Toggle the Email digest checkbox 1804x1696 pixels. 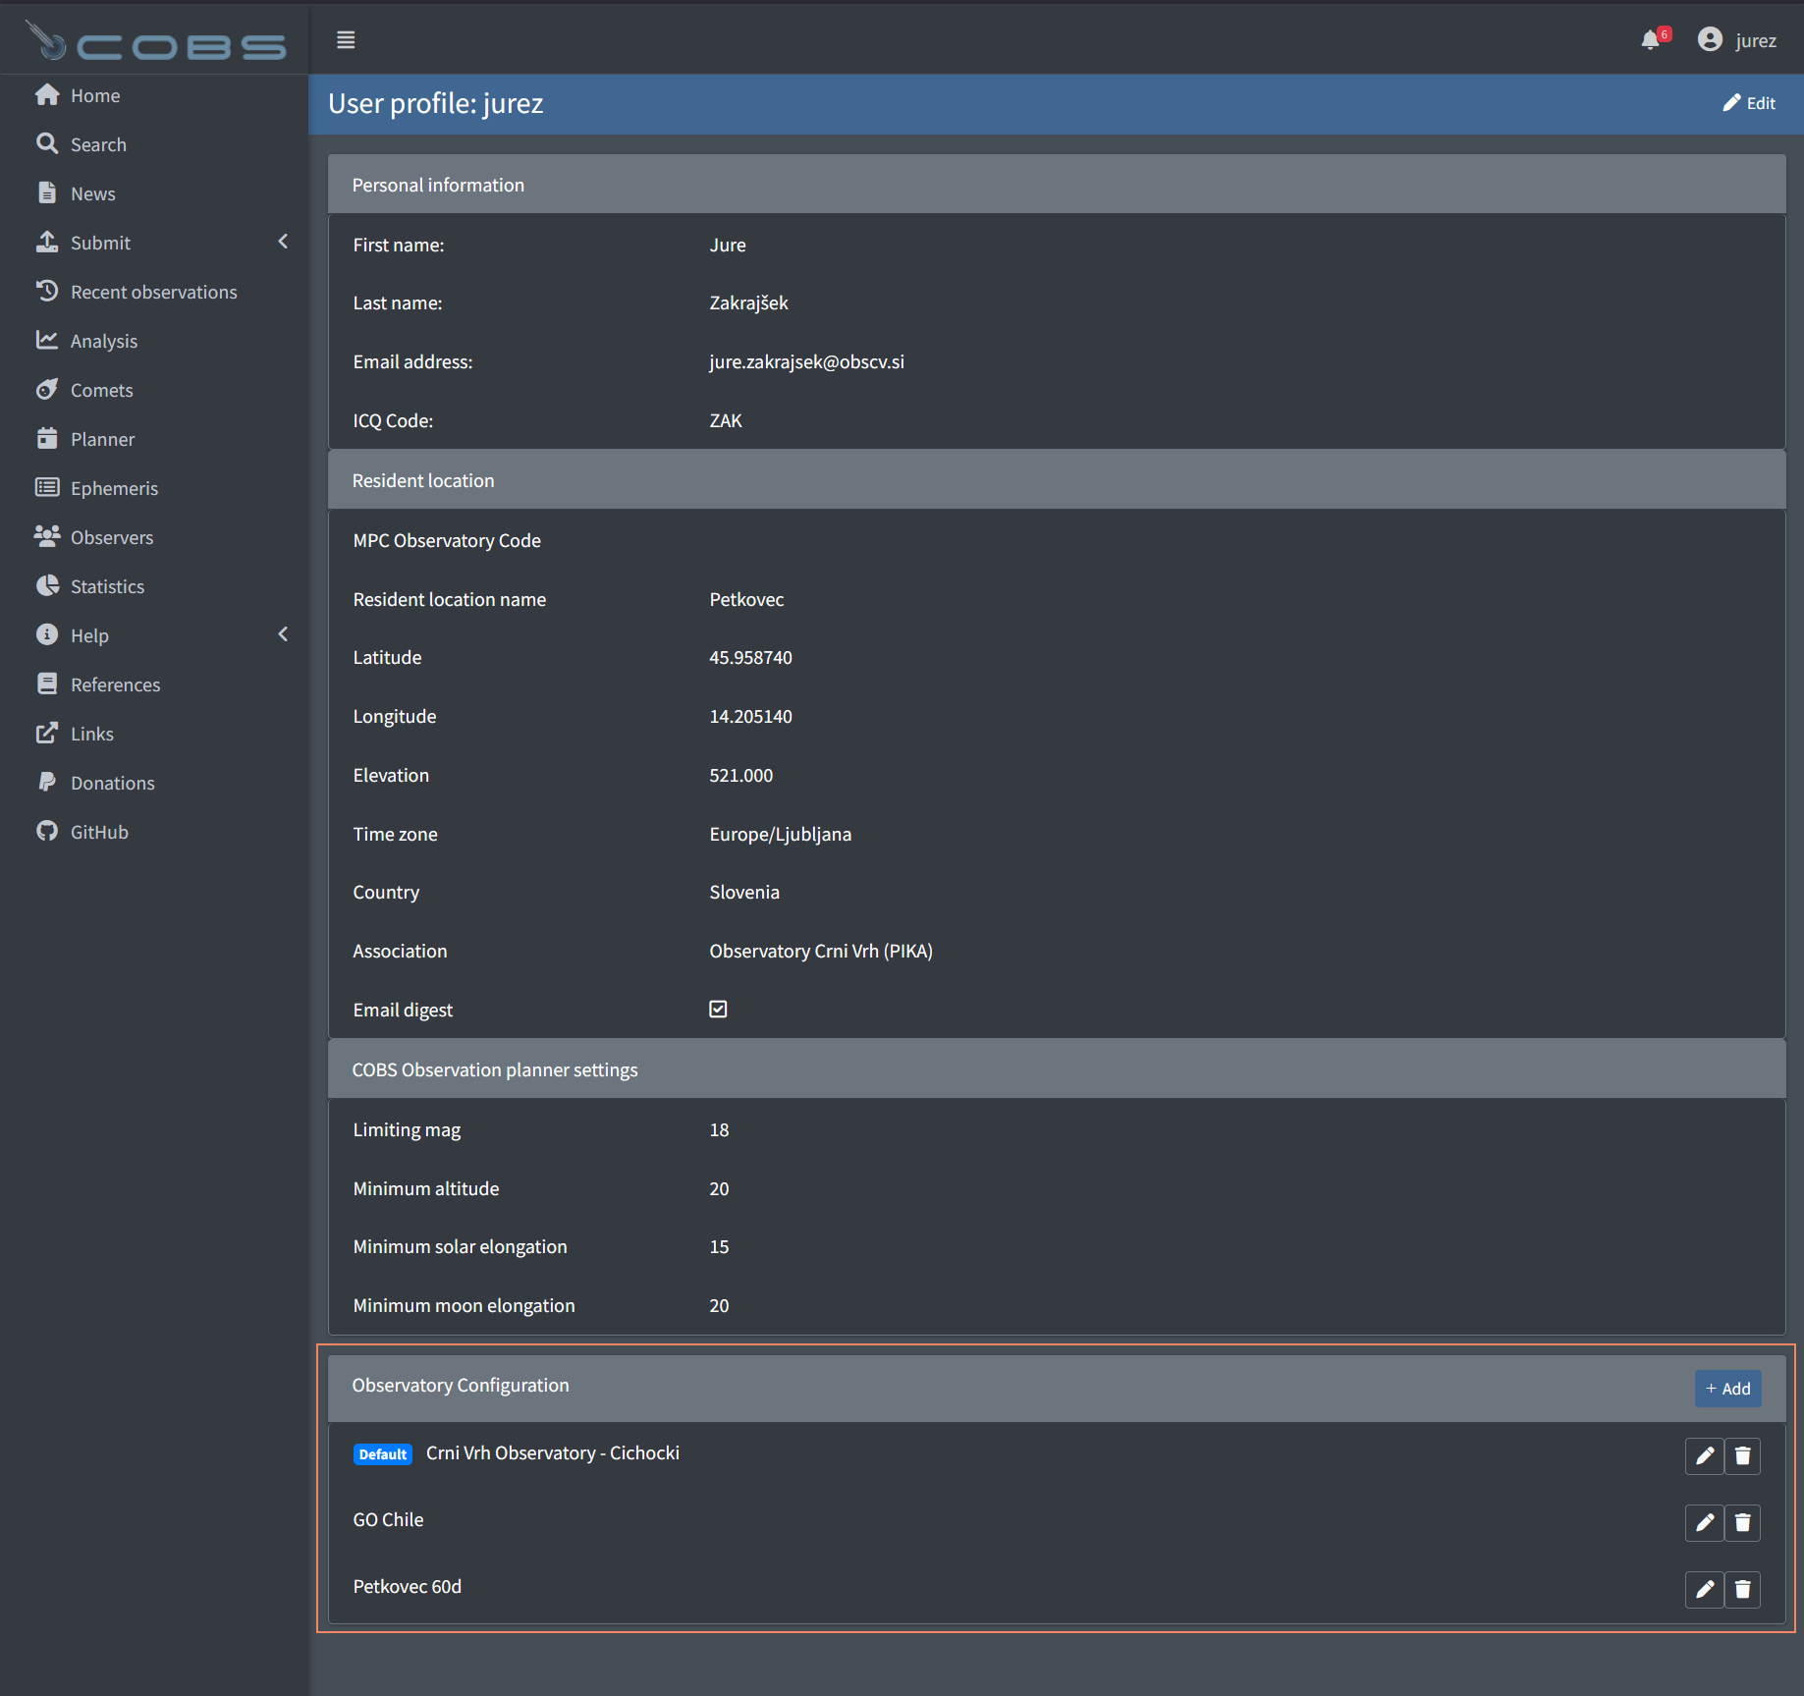point(718,1010)
